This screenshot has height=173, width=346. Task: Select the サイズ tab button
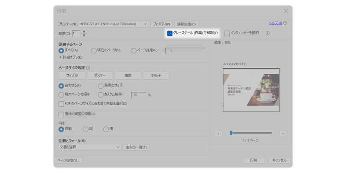[72, 76]
